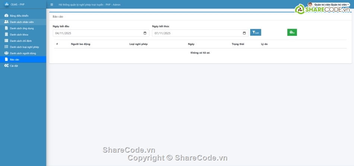Select the Báo cáo sidebar item
354x166 pixels.
pyautogui.click(x=15, y=60)
